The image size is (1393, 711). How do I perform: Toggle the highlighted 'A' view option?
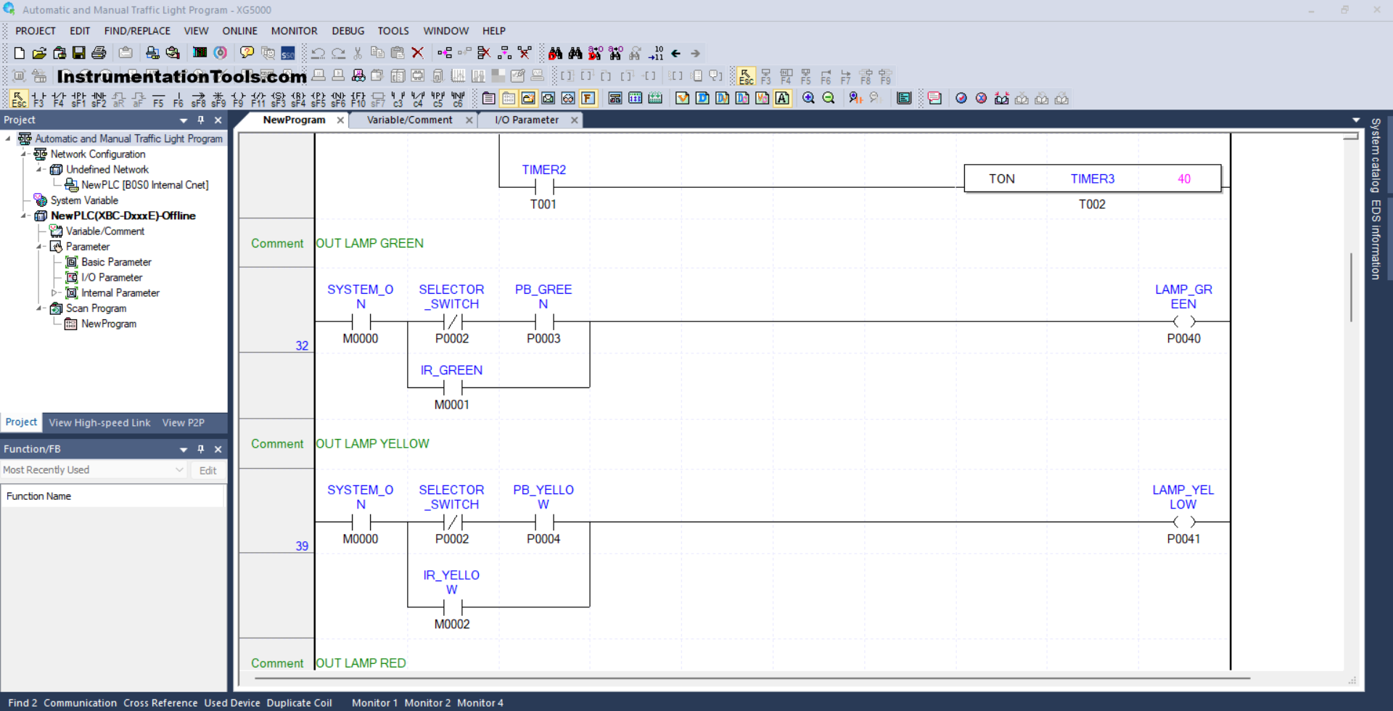pyautogui.click(x=782, y=99)
